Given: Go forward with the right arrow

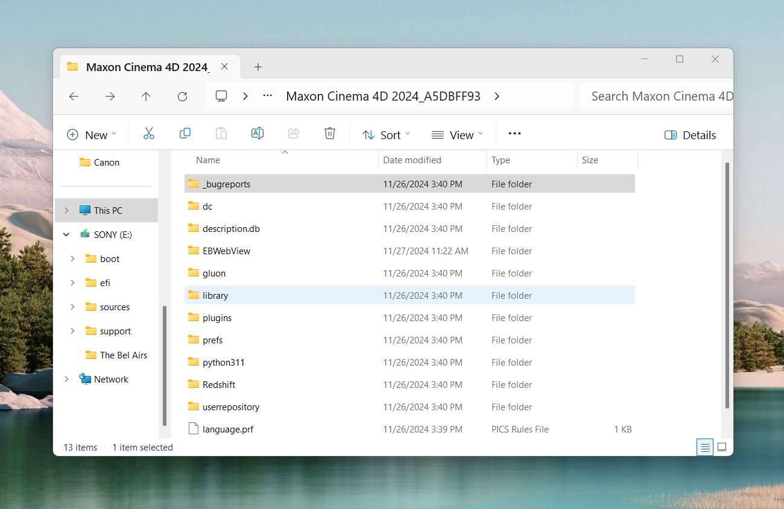Looking at the screenshot, I should click(x=110, y=96).
